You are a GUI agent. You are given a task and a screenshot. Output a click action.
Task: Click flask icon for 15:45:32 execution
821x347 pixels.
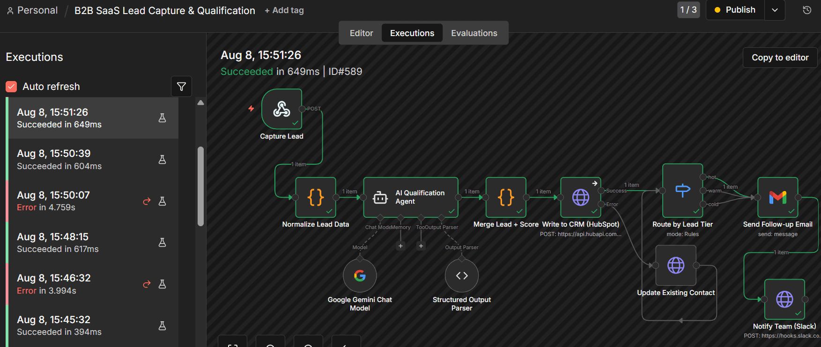point(163,325)
